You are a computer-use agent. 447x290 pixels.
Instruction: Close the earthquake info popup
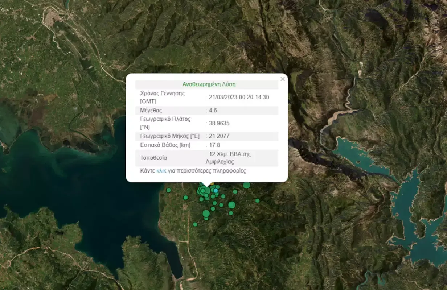pos(283,79)
